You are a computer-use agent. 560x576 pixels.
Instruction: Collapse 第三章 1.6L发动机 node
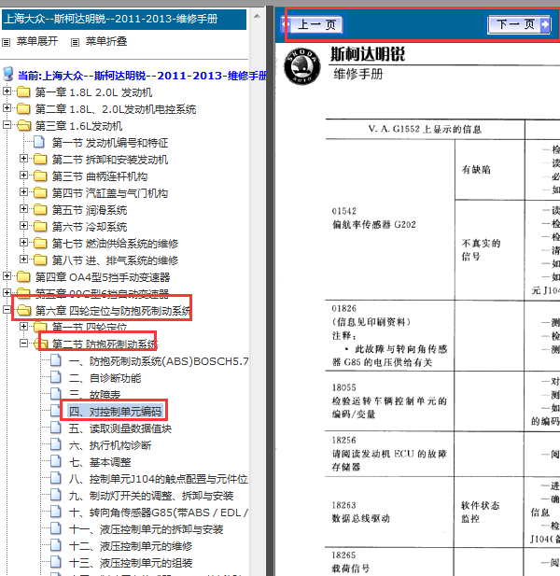(x=7, y=124)
